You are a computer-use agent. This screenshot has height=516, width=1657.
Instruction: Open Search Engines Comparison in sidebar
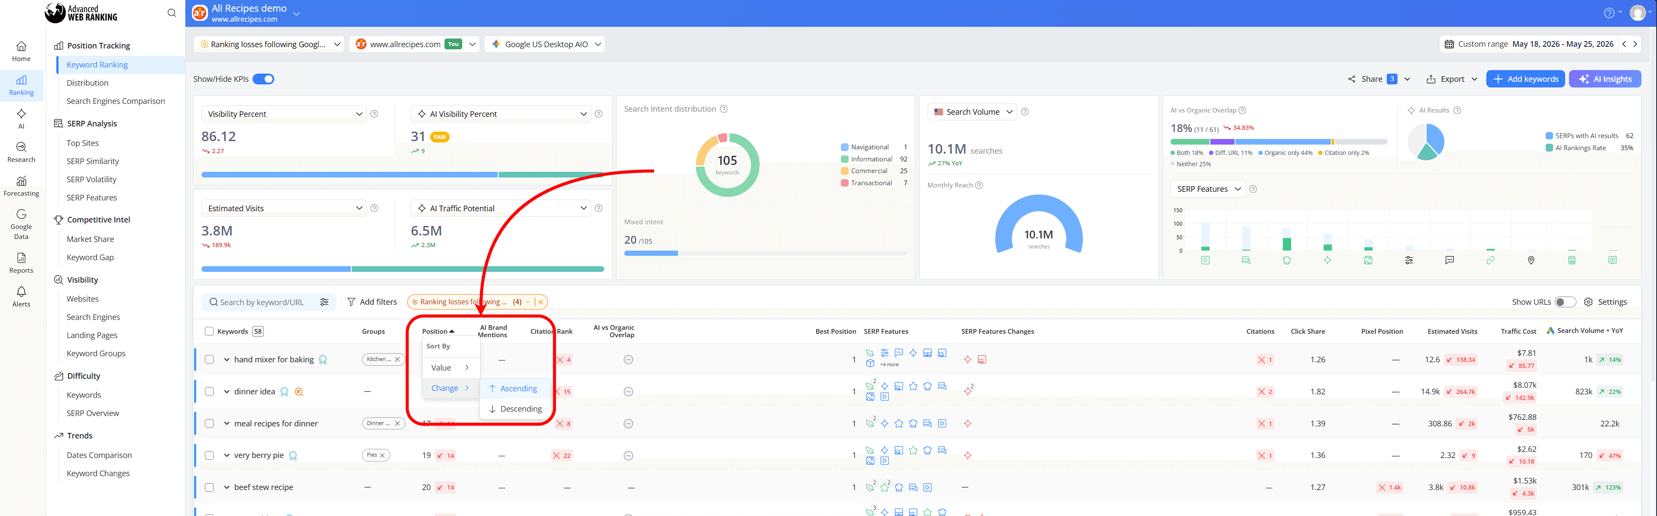pos(116,102)
